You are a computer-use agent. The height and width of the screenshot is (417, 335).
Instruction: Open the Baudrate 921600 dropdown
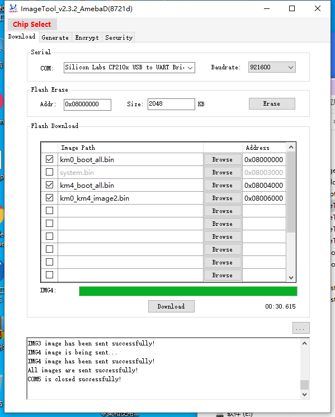click(272, 67)
